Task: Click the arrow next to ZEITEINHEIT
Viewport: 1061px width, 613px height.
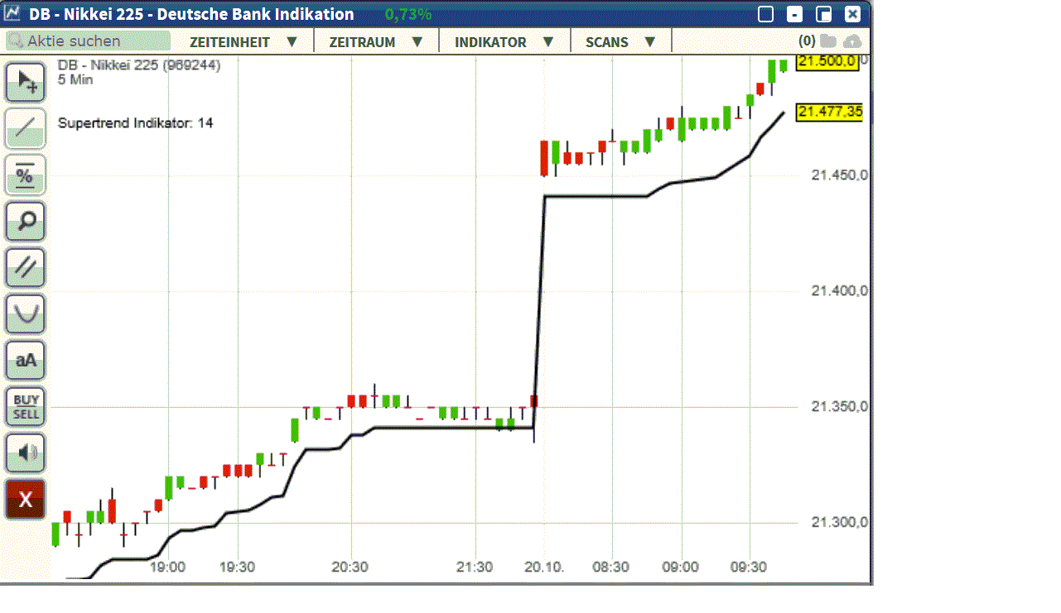Action: (x=292, y=41)
